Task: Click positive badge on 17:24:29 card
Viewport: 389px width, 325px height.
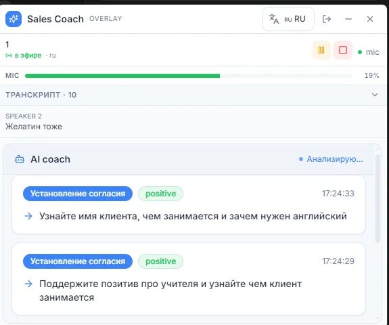Action: point(160,261)
